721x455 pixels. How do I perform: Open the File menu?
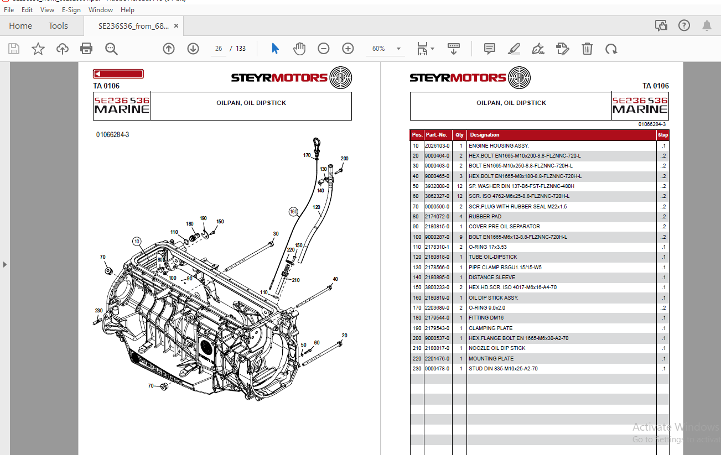tap(9, 10)
